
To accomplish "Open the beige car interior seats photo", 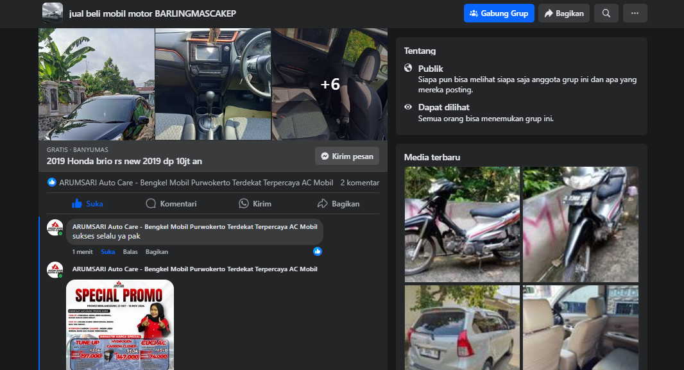I will (581, 328).
